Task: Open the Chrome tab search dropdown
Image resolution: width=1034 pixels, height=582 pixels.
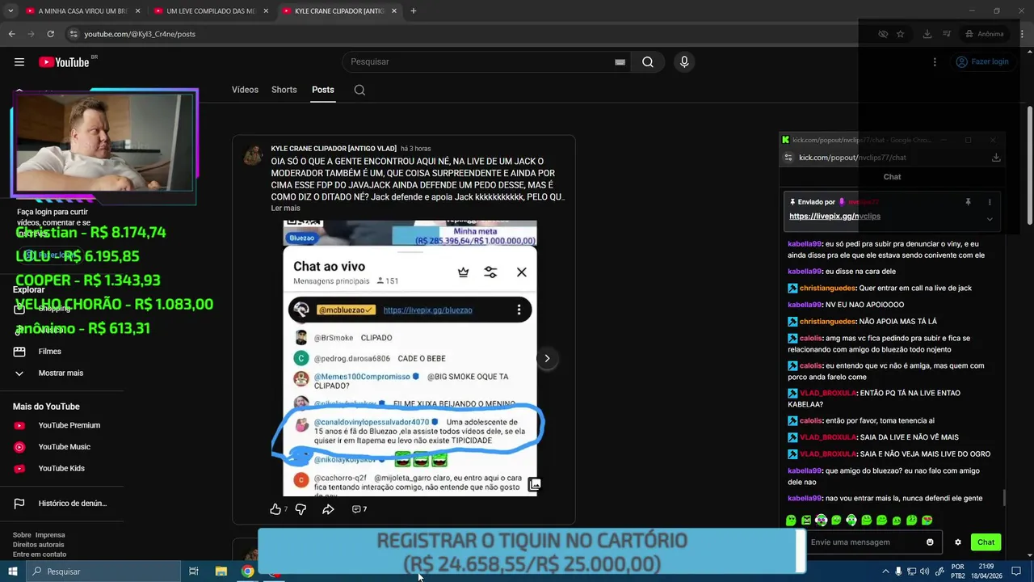Action: pyautogui.click(x=11, y=11)
